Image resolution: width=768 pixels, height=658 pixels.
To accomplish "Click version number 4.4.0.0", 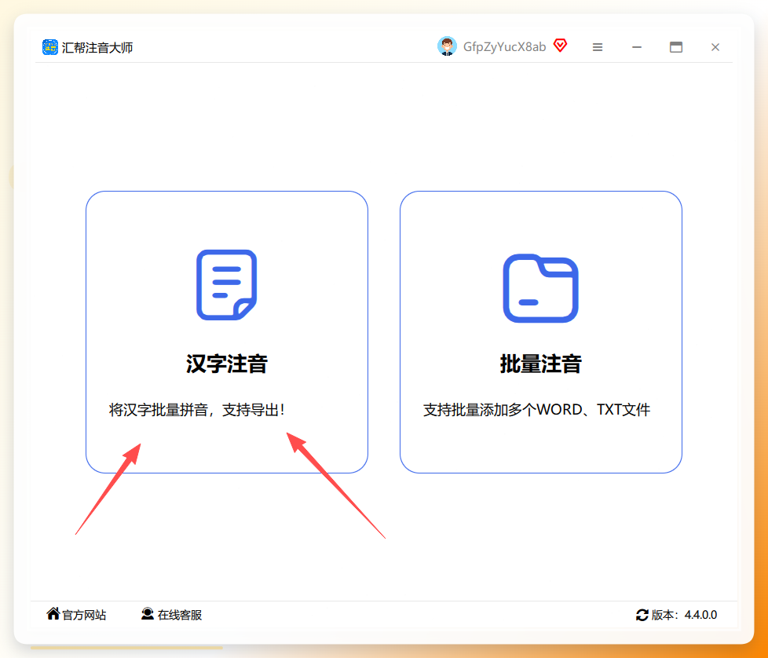I will [700, 615].
